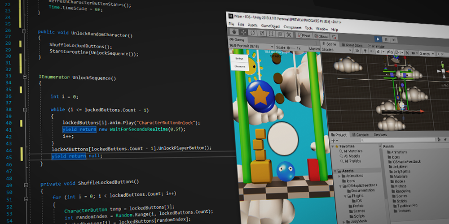Switch to the Services tab
Screen dimensions: 449x224
click(x=380, y=135)
